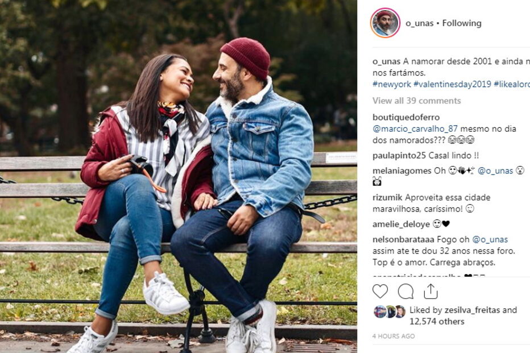Viewport: 530px width, 353px height.
Task: Open the boutiquedoferro commenter profile
Action: tap(406, 117)
